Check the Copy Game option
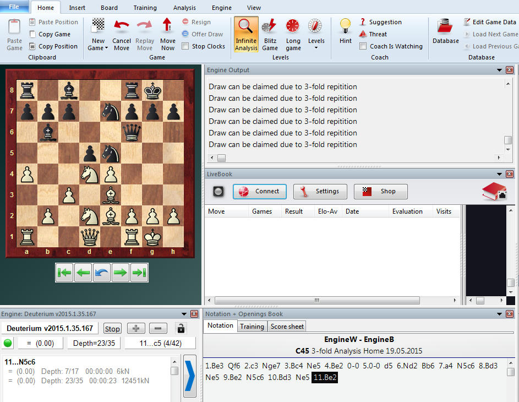Screen dimensions: 519x402 click(x=32, y=34)
